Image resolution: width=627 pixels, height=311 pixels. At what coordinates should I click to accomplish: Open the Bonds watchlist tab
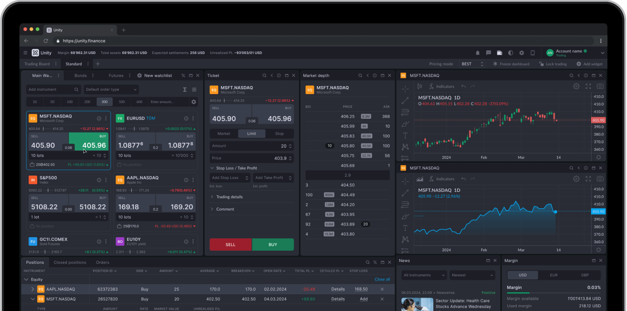click(81, 76)
